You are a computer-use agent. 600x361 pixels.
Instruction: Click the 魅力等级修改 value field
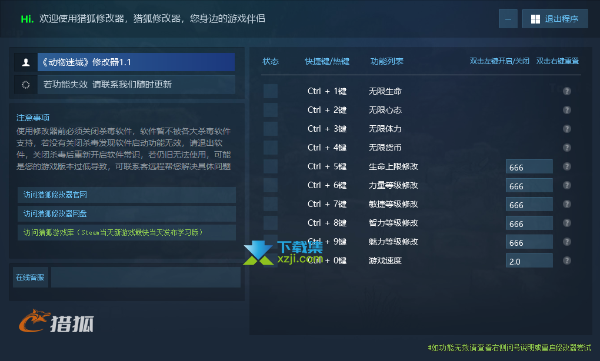(x=529, y=242)
